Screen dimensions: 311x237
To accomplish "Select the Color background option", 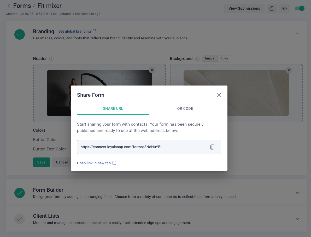I will click(x=224, y=59).
